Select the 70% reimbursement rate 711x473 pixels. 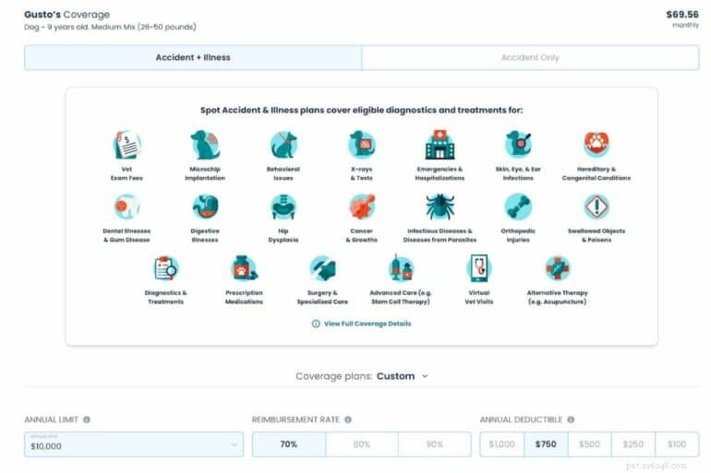click(289, 444)
